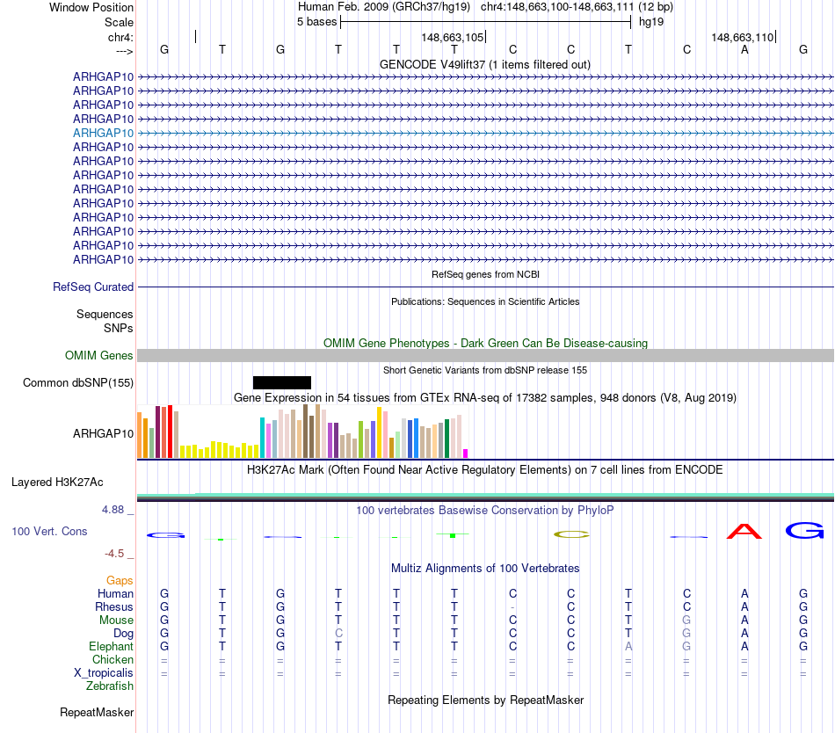Click the large blue G logo at far right

[804, 530]
